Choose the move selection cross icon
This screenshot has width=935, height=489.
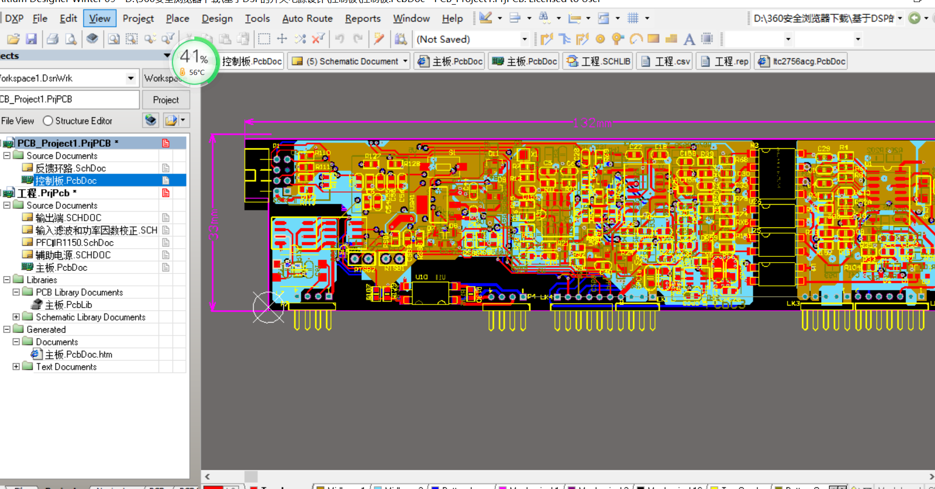(x=282, y=39)
